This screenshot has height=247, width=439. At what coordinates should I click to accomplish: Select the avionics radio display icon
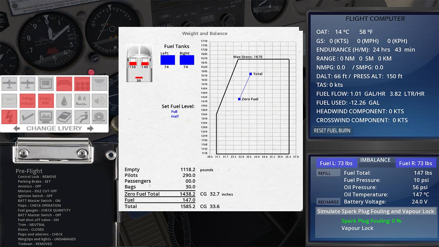[x=46, y=84]
